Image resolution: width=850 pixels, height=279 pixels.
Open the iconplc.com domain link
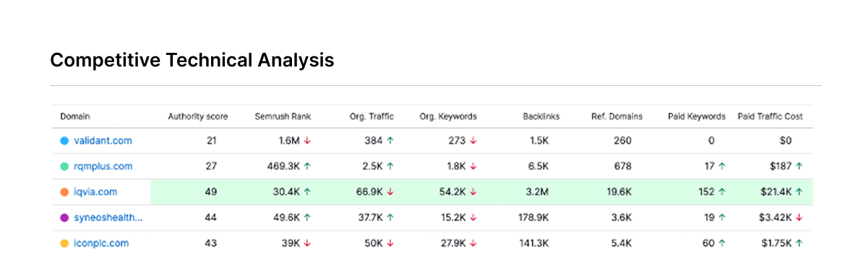(x=101, y=244)
